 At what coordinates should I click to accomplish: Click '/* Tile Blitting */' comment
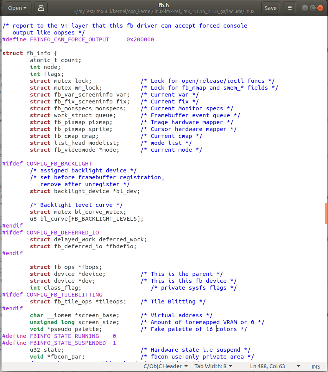tap(173, 301)
